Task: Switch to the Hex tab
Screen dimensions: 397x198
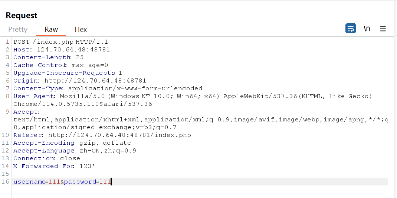Action: pos(81,29)
